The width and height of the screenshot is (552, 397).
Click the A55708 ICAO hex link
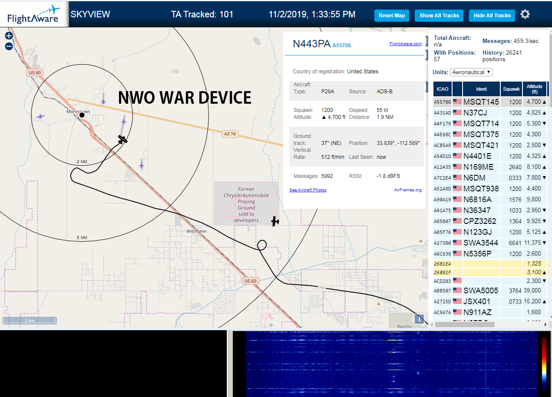[342, 45]
